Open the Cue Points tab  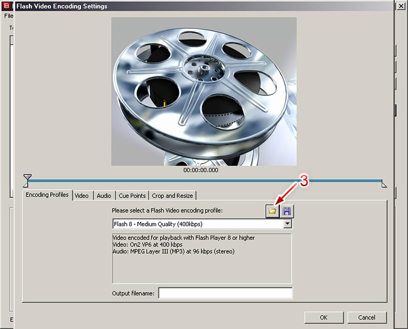click(x=132, y=196)
